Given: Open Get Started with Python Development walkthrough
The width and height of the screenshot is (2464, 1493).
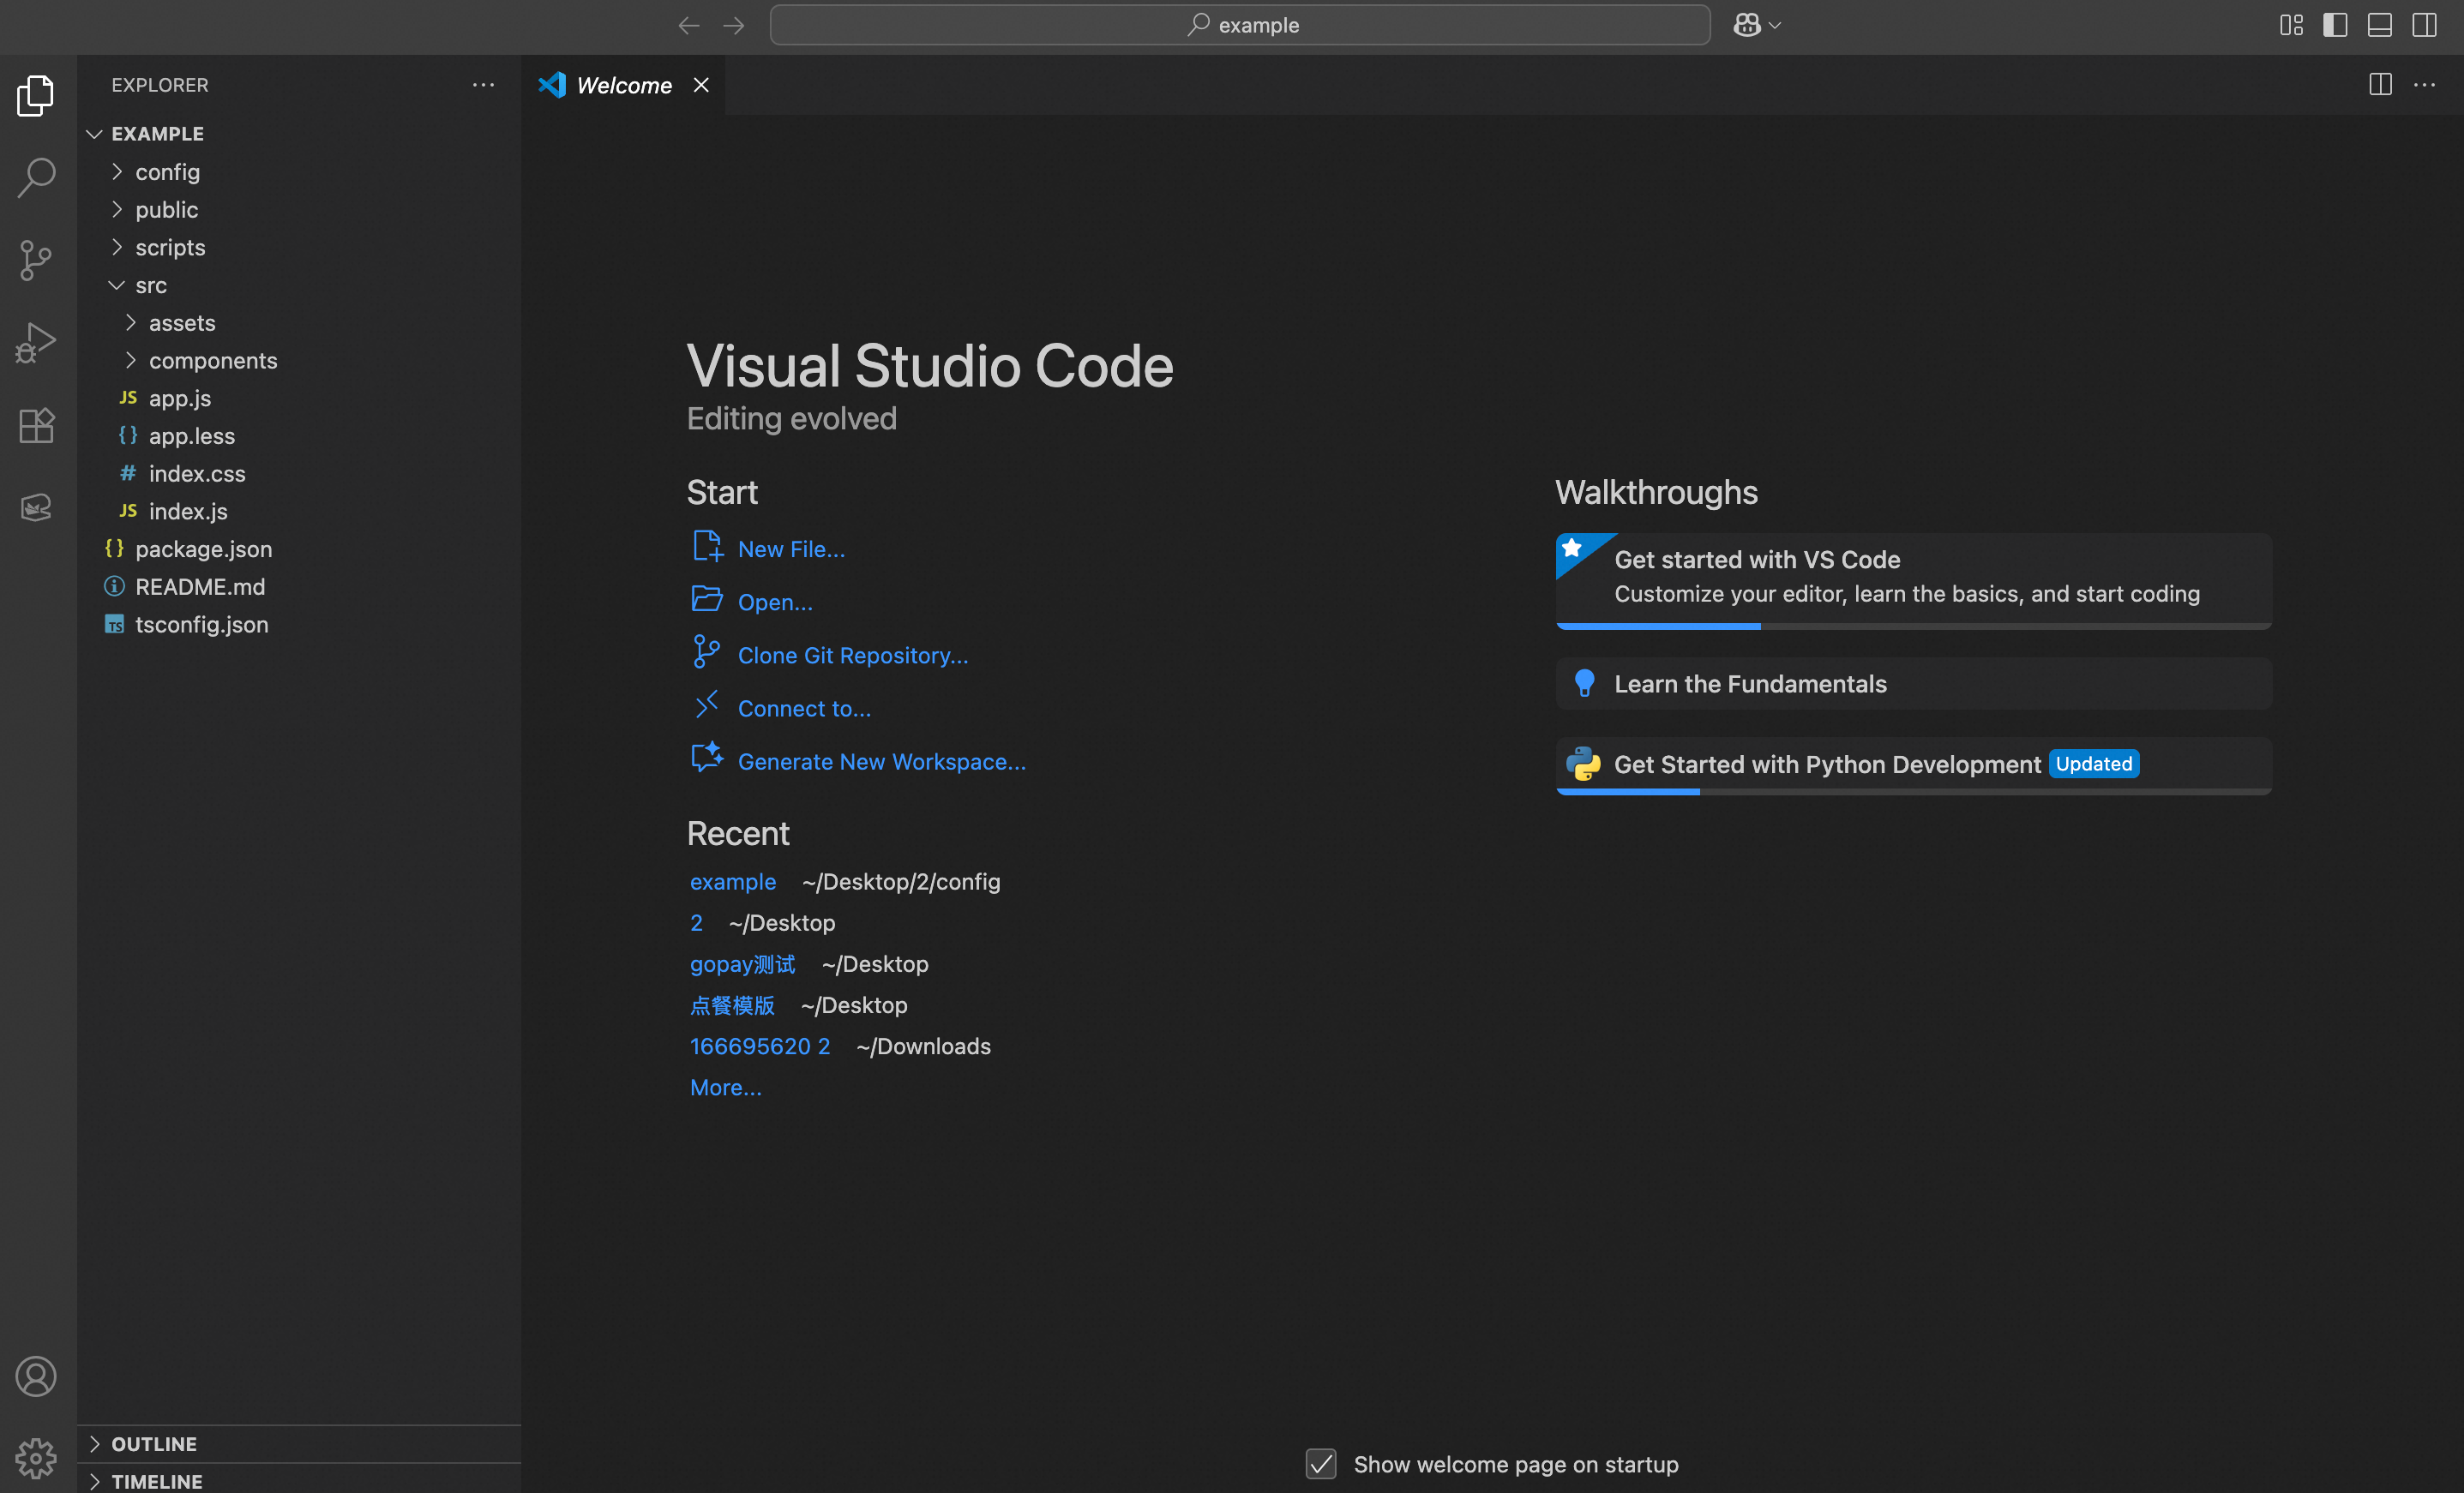Looking at the screenshot, I should (1826, 764).
